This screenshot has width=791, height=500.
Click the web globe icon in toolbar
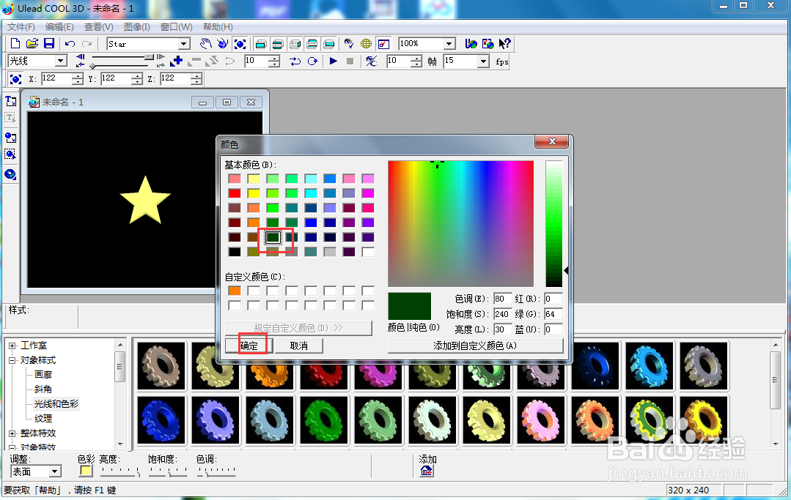click(x=367, y=44)
